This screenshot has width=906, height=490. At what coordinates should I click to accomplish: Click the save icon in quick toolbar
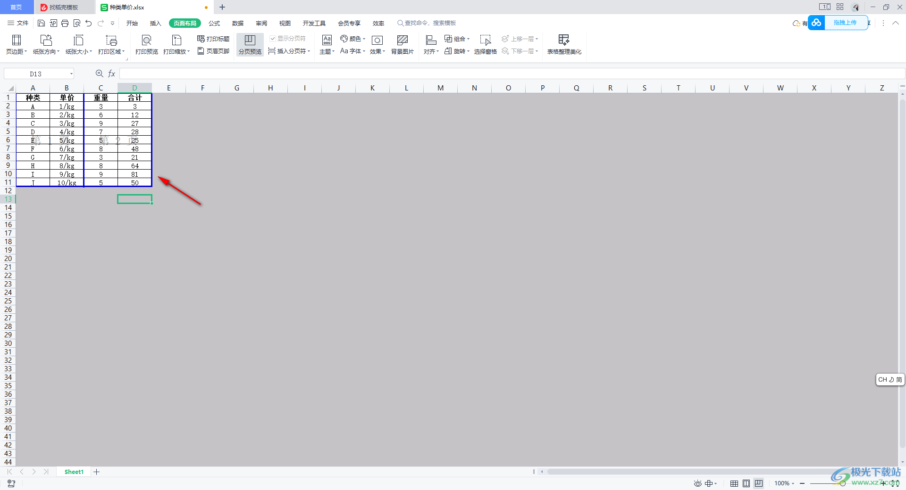pos(41,23)
